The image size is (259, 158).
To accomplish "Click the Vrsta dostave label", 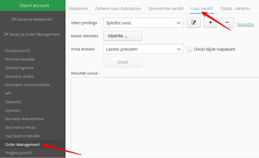I will pos(83,49).
